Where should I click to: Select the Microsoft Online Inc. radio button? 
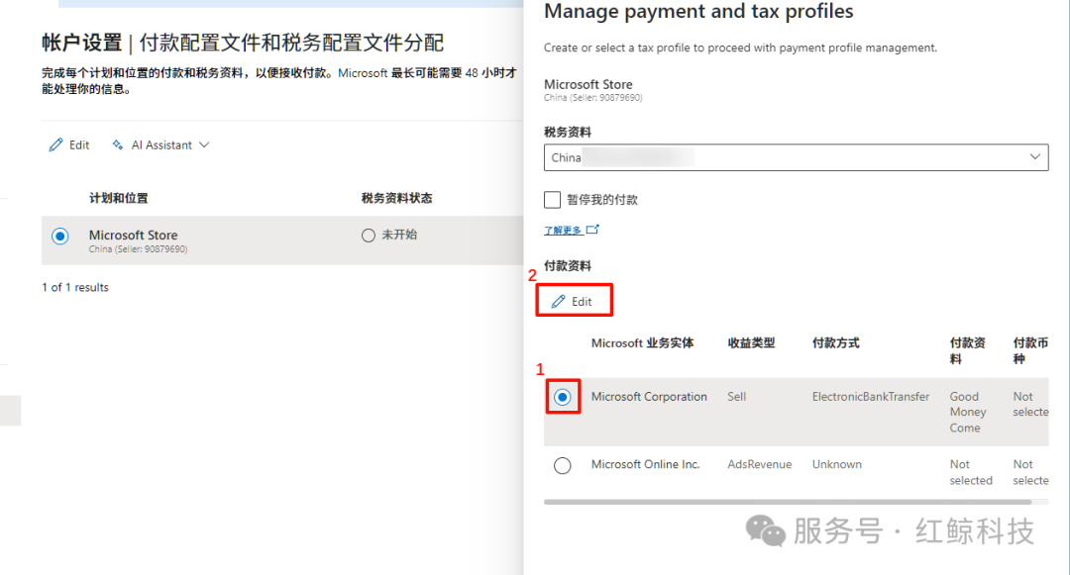pyautogui.click(x=563, y=465)
